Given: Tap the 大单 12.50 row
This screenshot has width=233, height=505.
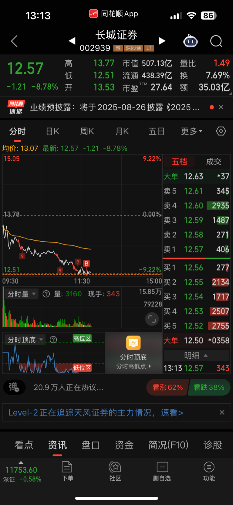Looking at the screenshot, I should [196, 340].
